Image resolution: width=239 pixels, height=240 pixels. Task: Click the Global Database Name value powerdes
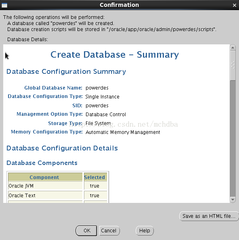pos(97,88)
